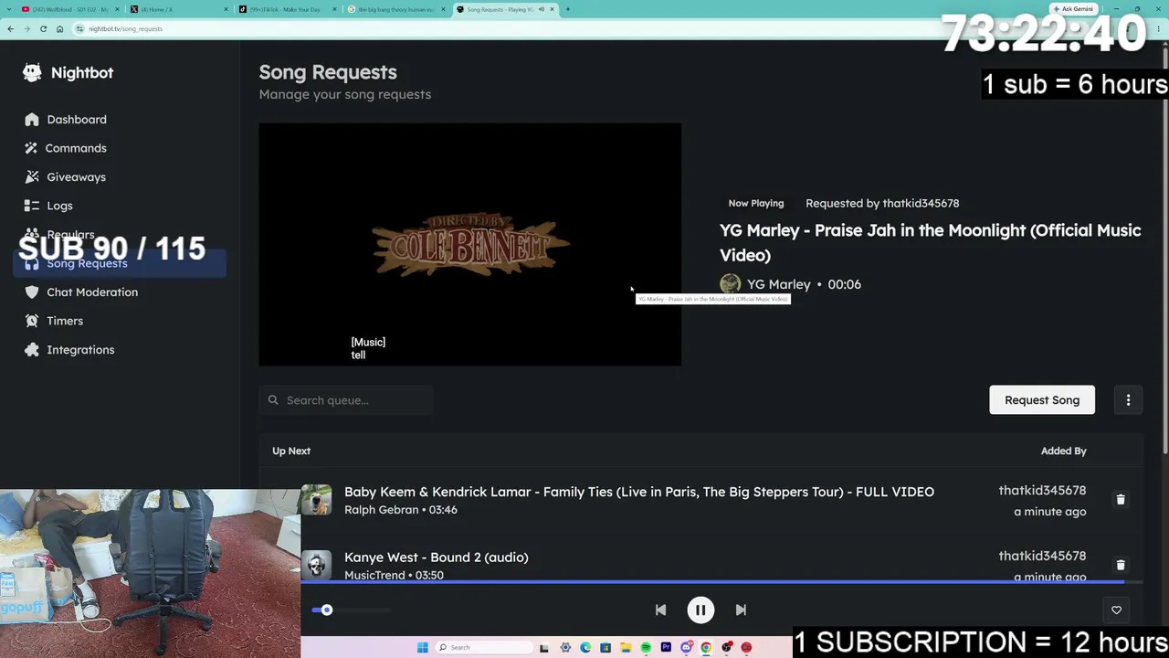Image resolution: width=1169 pixels, height=658 pixels.
Task: Open Microsoft Edge from the taskbar
Action: (x=585, y=648)
